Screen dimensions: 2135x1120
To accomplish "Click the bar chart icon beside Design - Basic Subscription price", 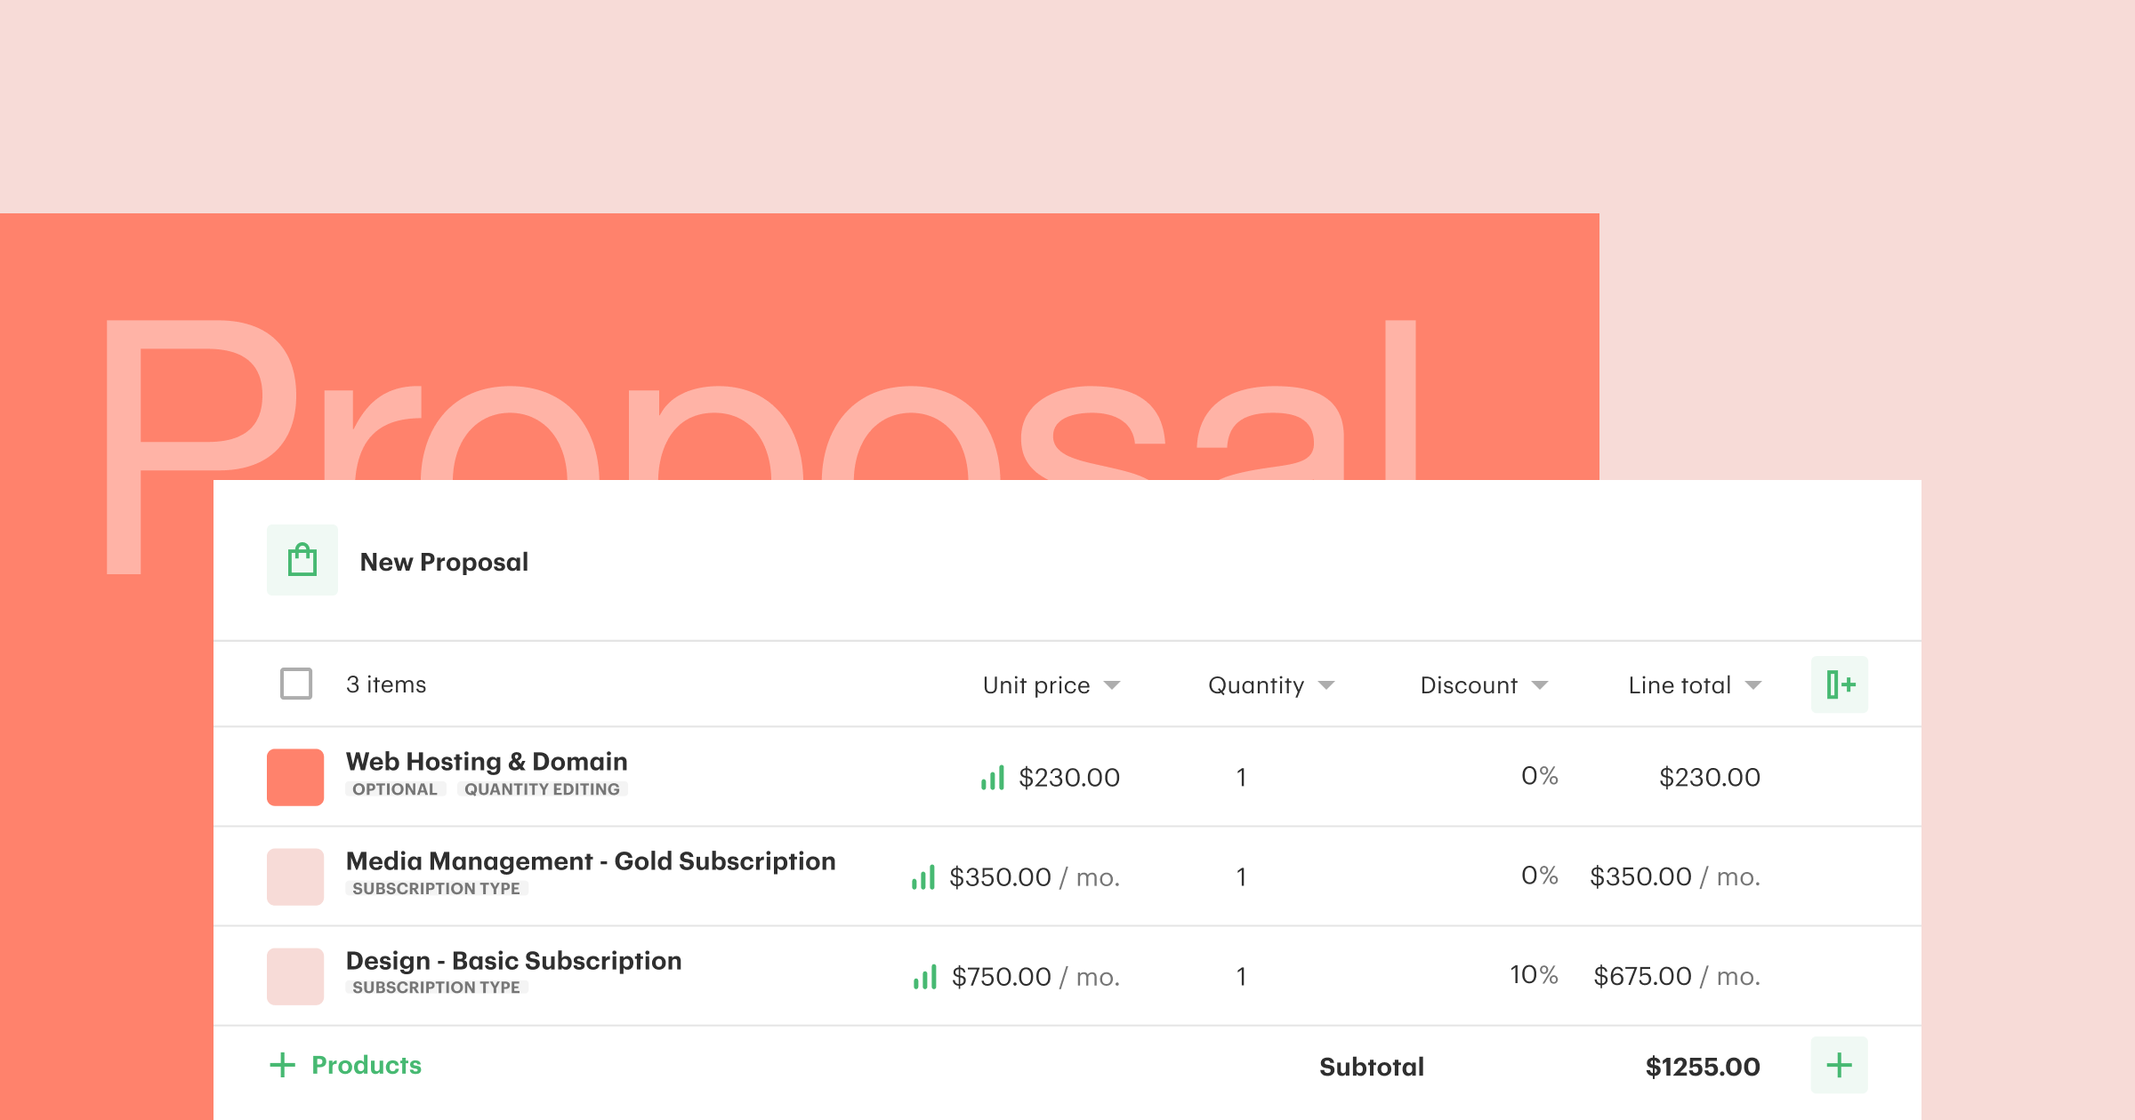I will (923, 976).
